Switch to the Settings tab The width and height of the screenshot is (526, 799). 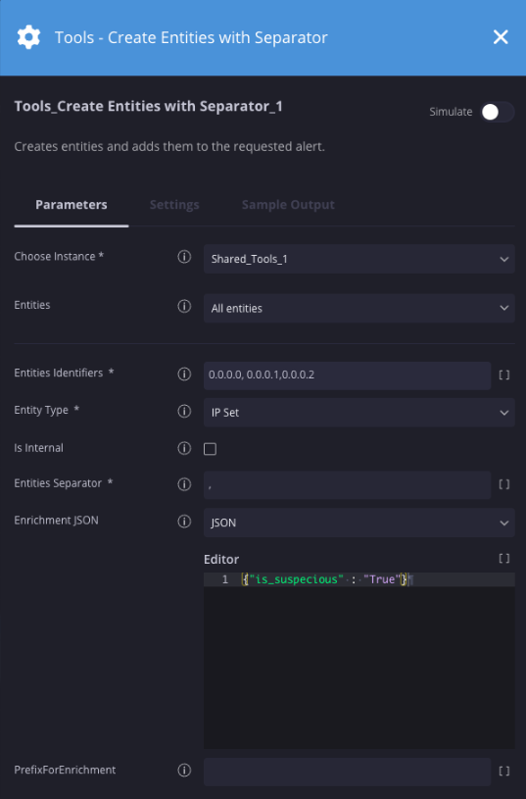[174, 205]
